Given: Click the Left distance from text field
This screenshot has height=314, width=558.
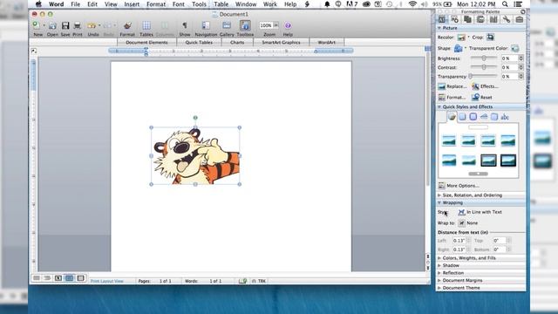Looking at the screenshot, I should pos(459,241).
